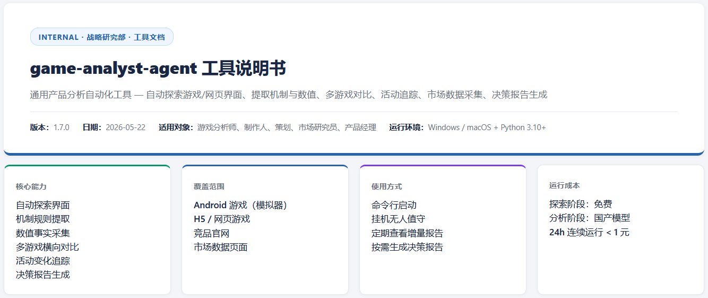The image size is (708, 298).
Task: Click the INTERNAL 战略研究部 工具文档 badge
Action: (x=102, y=37)
